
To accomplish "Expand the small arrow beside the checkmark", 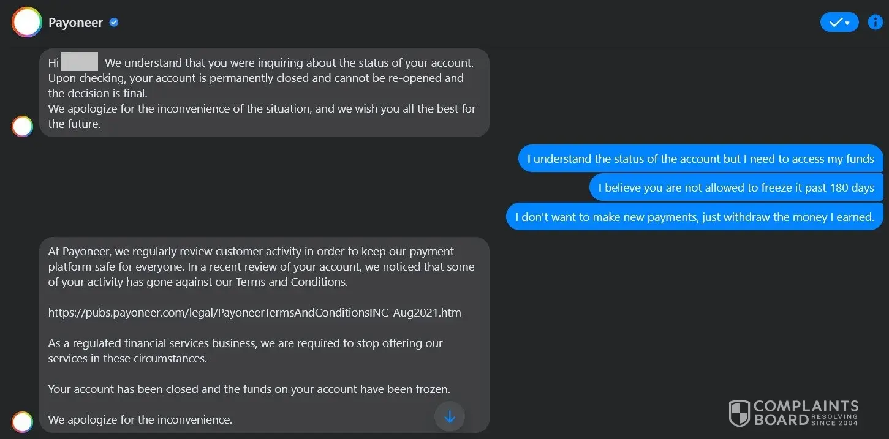I will coord(847,23).
